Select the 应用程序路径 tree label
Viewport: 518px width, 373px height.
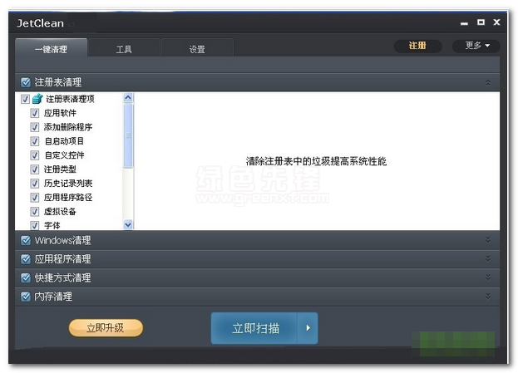pos(68,198)
